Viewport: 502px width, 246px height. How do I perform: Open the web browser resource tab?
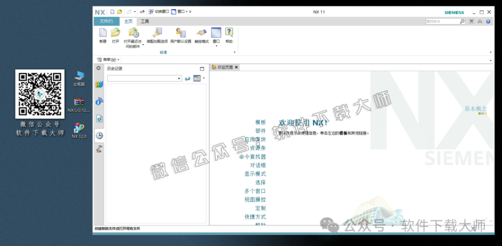[99, 119]
